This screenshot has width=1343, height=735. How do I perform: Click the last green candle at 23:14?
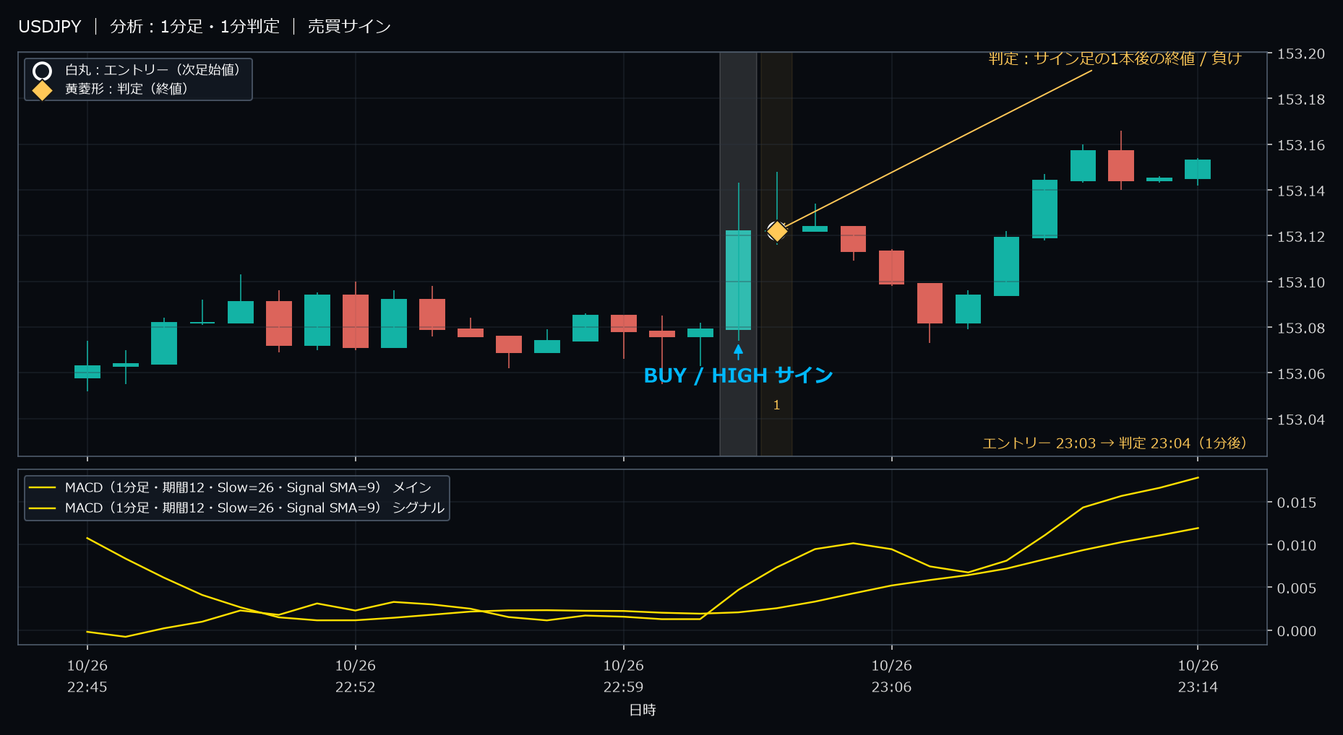[x=1198, y=170]
